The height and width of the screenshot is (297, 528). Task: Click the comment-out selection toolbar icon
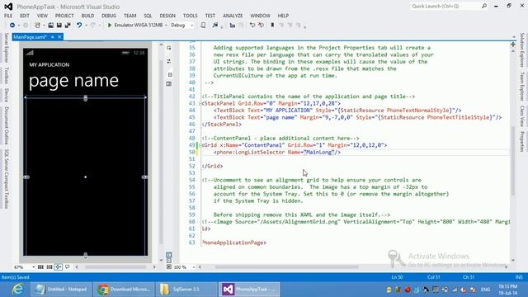pos(252,26)
